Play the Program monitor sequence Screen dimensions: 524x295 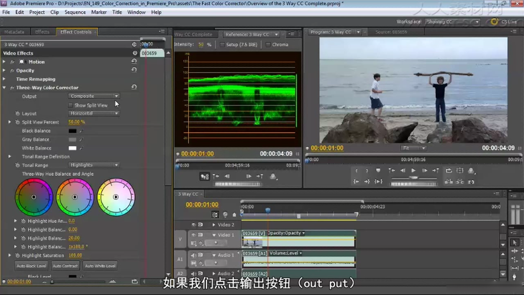point(414,171)
